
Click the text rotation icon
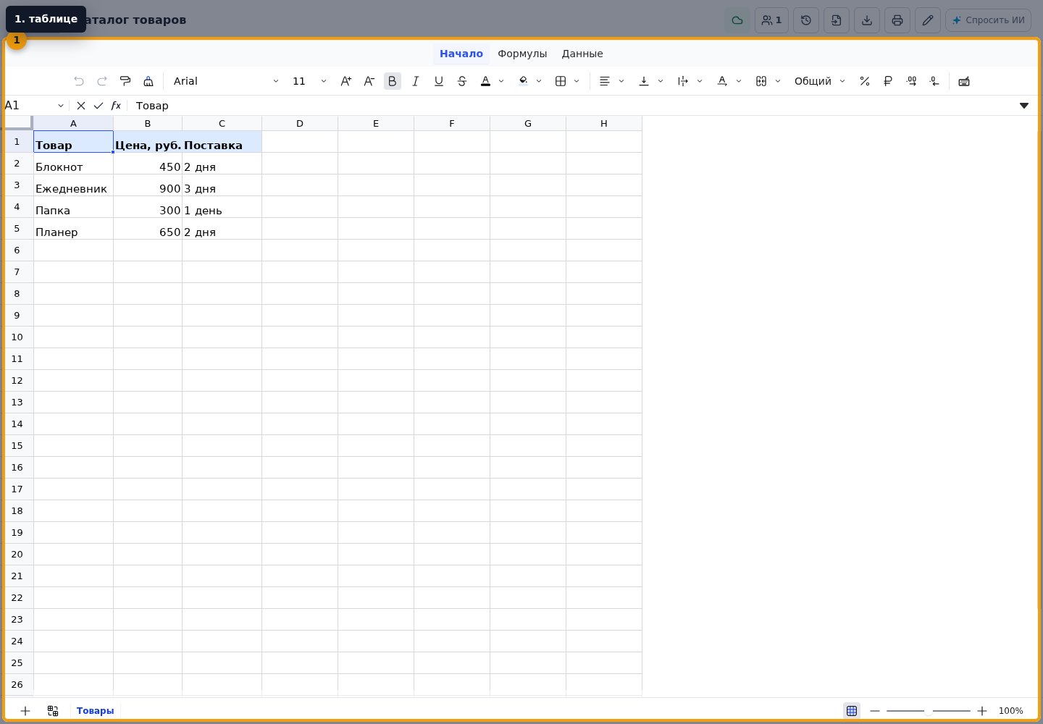[x=722, y=81]
